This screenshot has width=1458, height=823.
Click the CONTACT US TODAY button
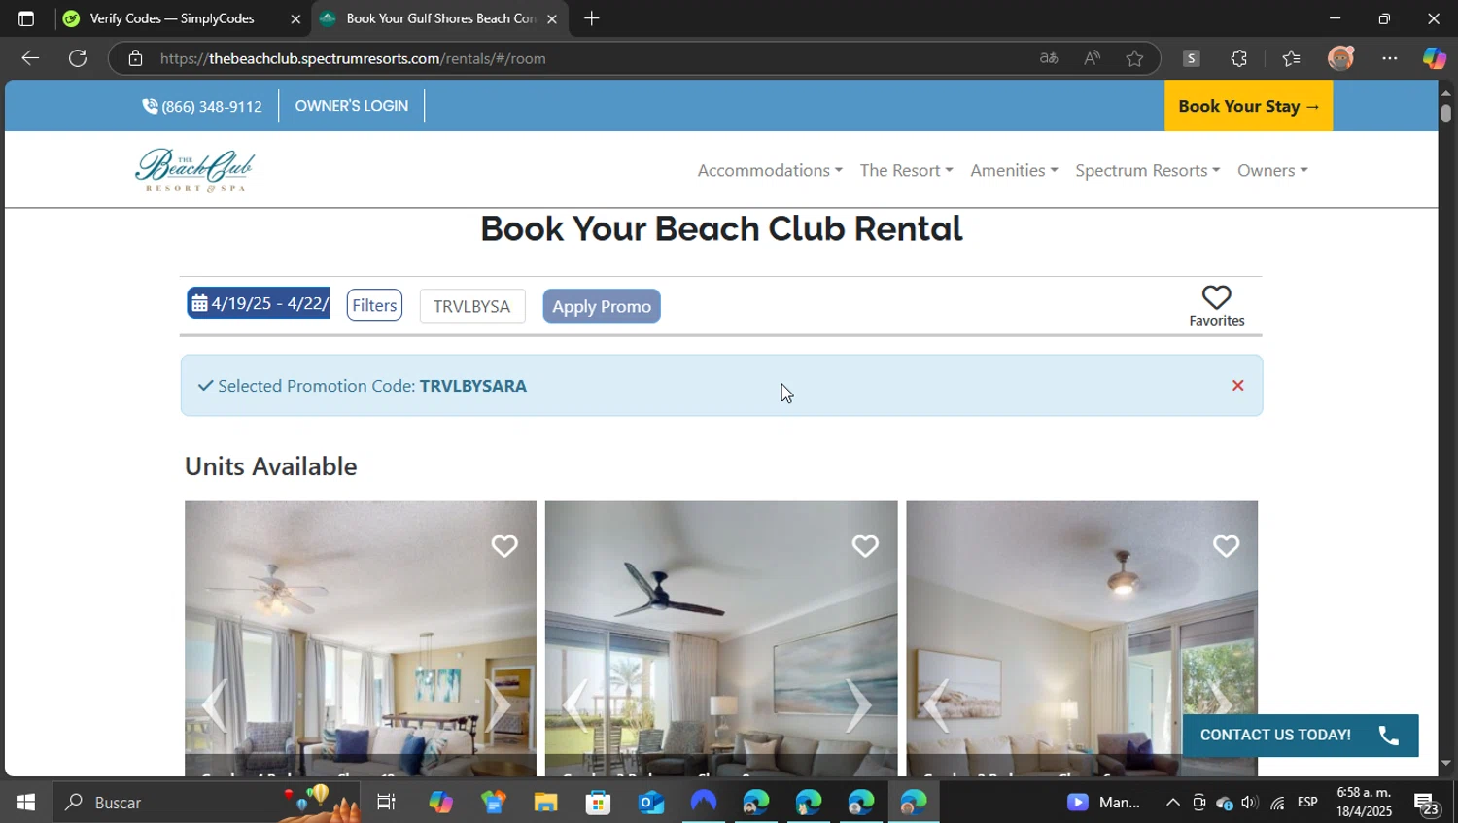pos(1300,736)
